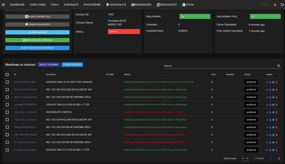Click light blue bookmark icon for 4Nwp7F9m4zWLCLHxB
This screenshot has height=164, width=285.
(273, 97)
